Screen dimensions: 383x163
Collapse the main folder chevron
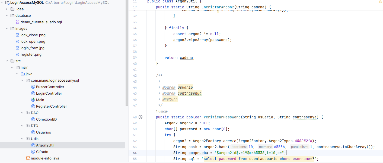coord(12,67)
